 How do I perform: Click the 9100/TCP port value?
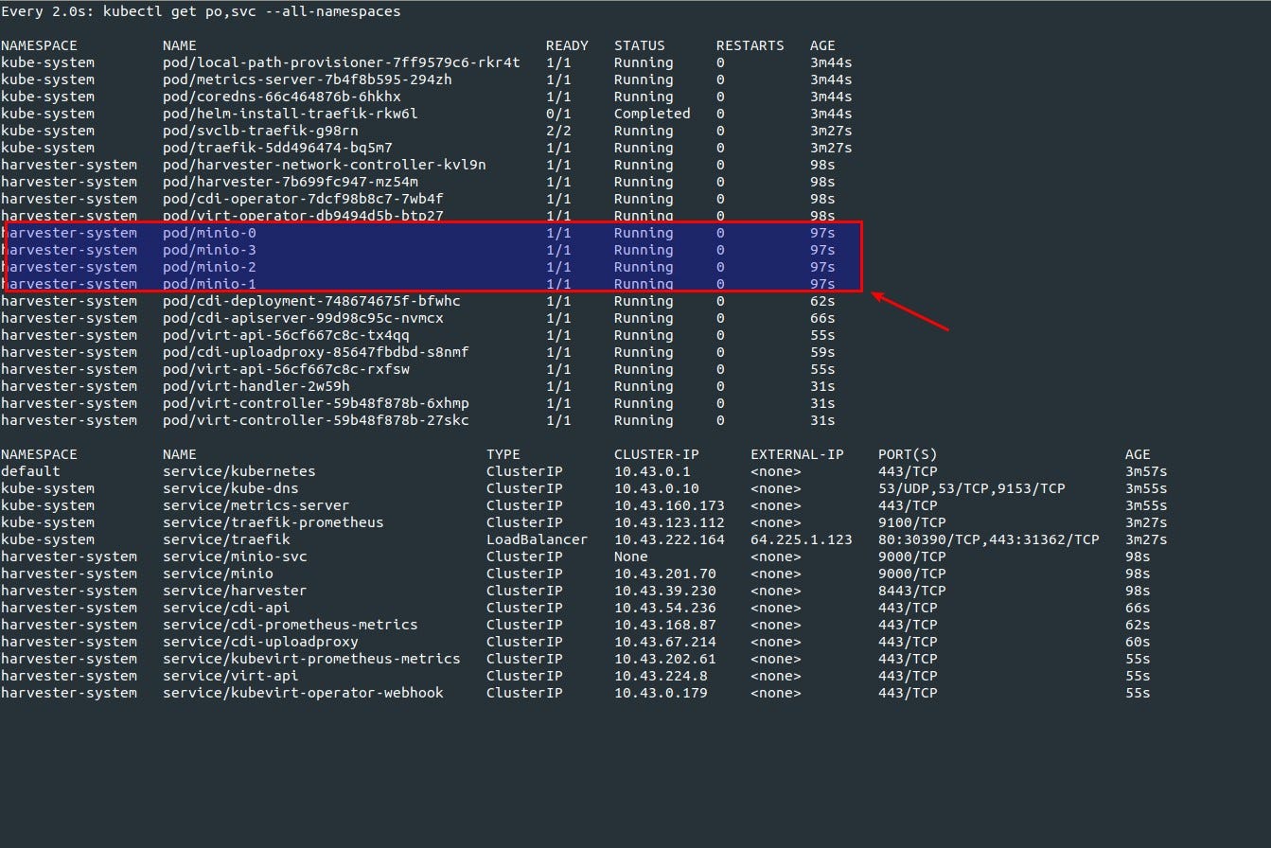click(x=911, y=522)
